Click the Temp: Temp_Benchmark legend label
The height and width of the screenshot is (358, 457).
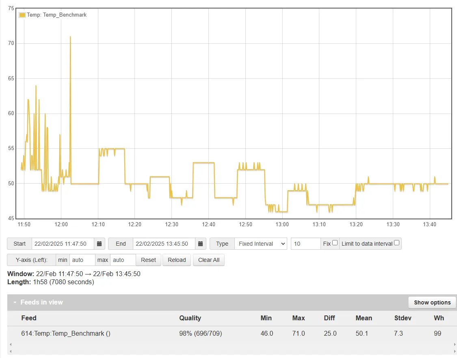click(56, 15)
